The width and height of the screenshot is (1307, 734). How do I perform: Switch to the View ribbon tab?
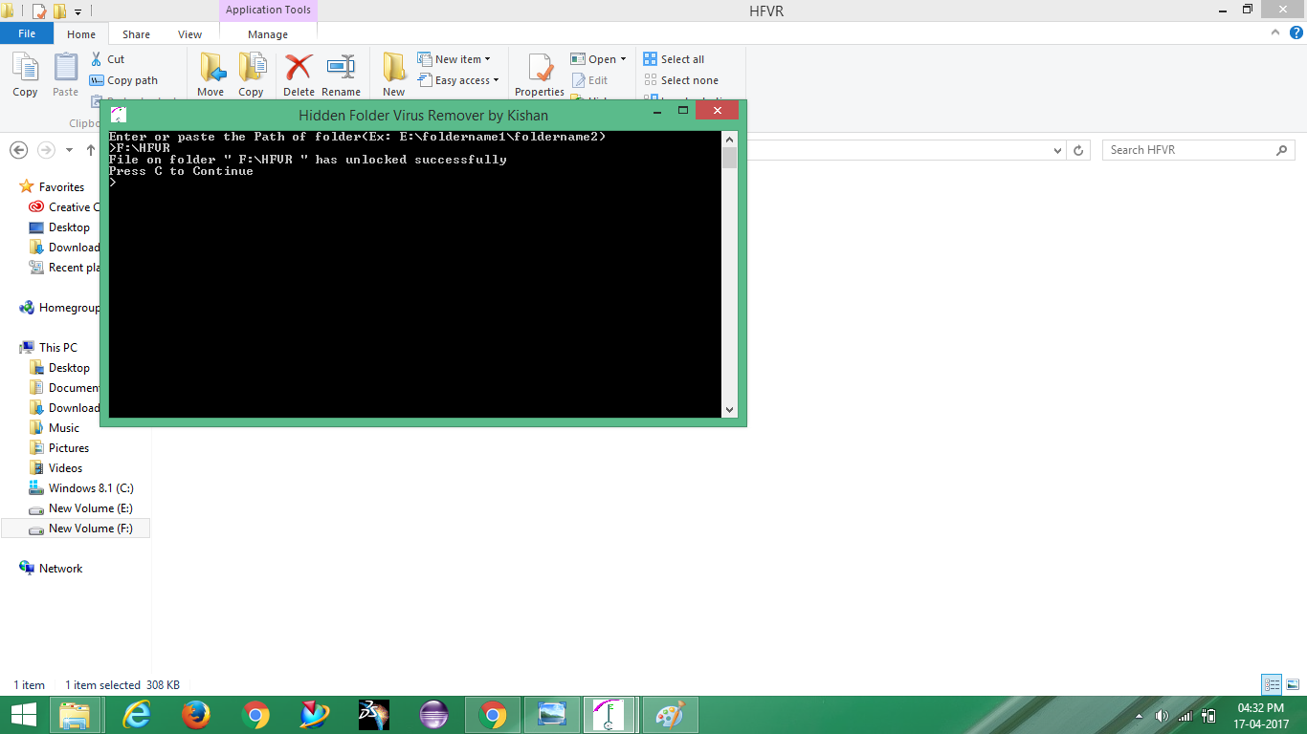pos(189,34)
